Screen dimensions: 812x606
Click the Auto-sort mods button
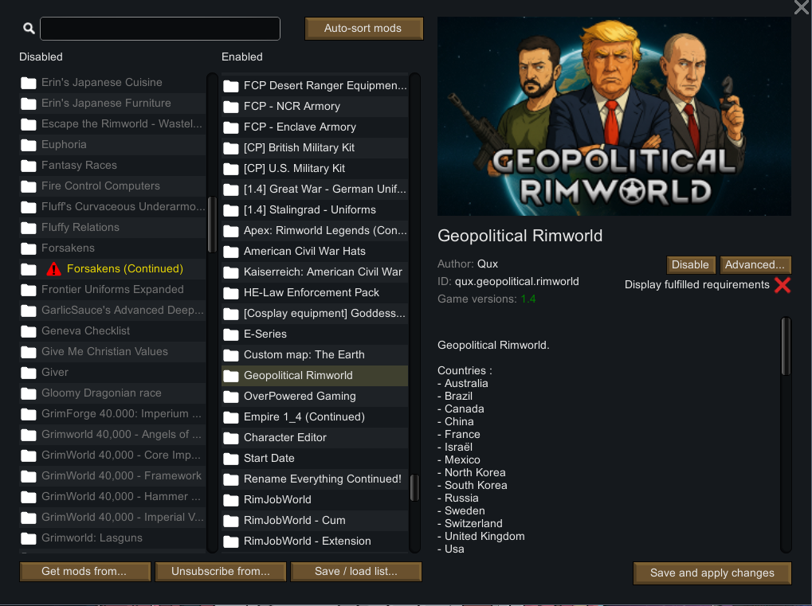tap(363, 29)
